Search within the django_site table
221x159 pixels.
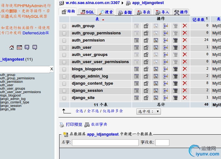[x=156, y=98]
